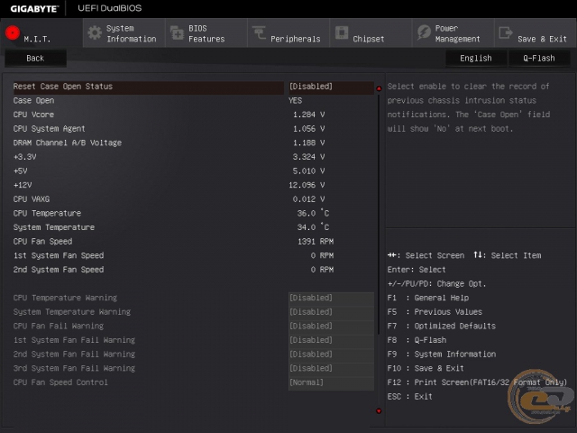Click the UEFI DualBIOS title text
The width and height of the screenshot is (577, 433).
pos(110,8)
